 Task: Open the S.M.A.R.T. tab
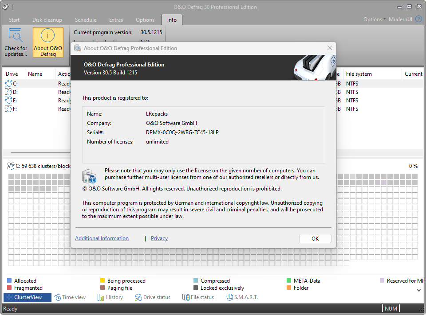coord(241,297)
